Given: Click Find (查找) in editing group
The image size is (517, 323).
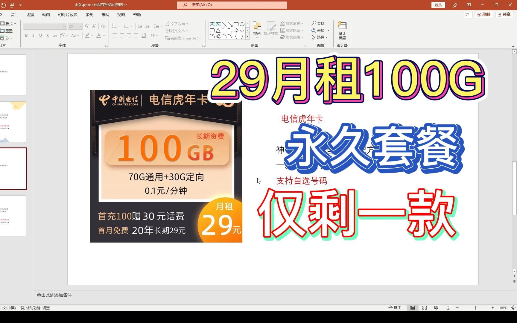Looking at the screenshot, I should [318, 23].
